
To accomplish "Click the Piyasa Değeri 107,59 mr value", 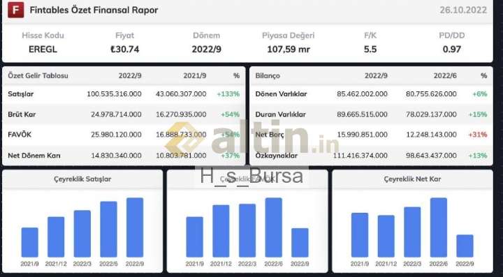I will coord(289,50).
